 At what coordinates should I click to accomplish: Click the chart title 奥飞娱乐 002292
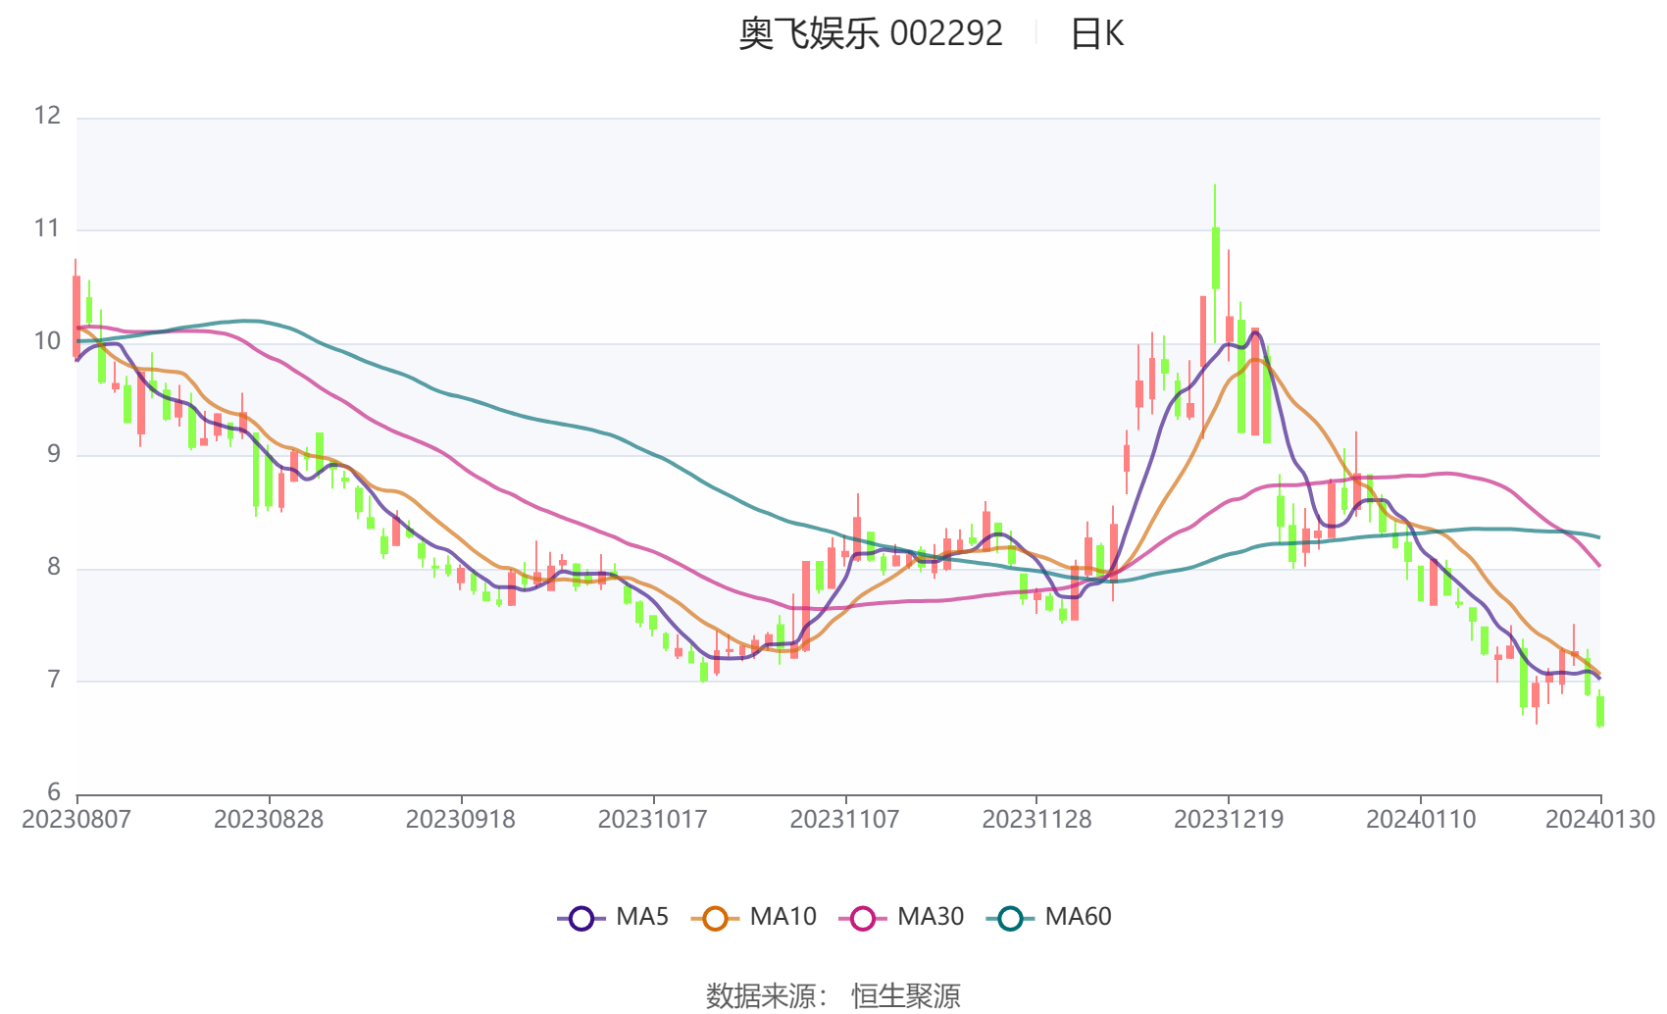[x=871, y=33]
